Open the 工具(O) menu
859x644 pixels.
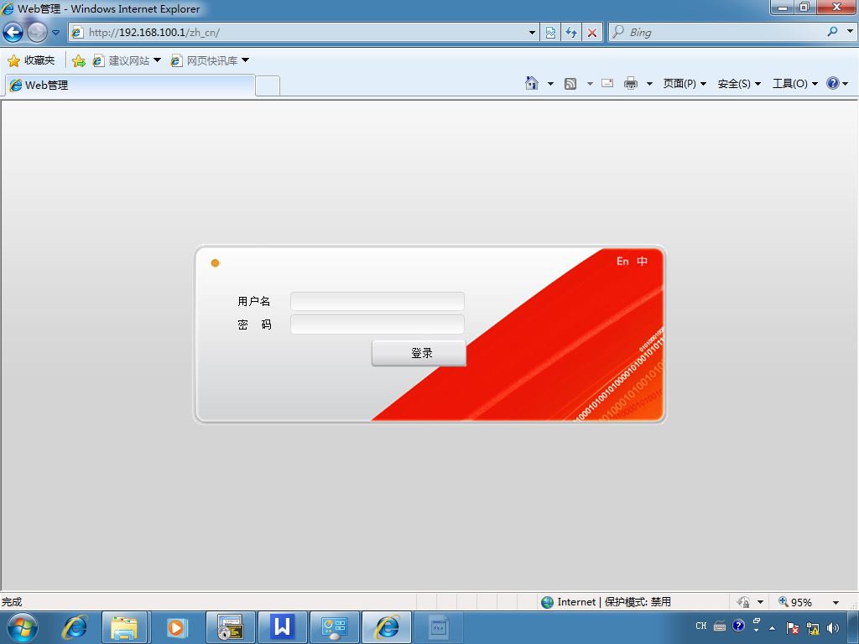pos(795,83)
